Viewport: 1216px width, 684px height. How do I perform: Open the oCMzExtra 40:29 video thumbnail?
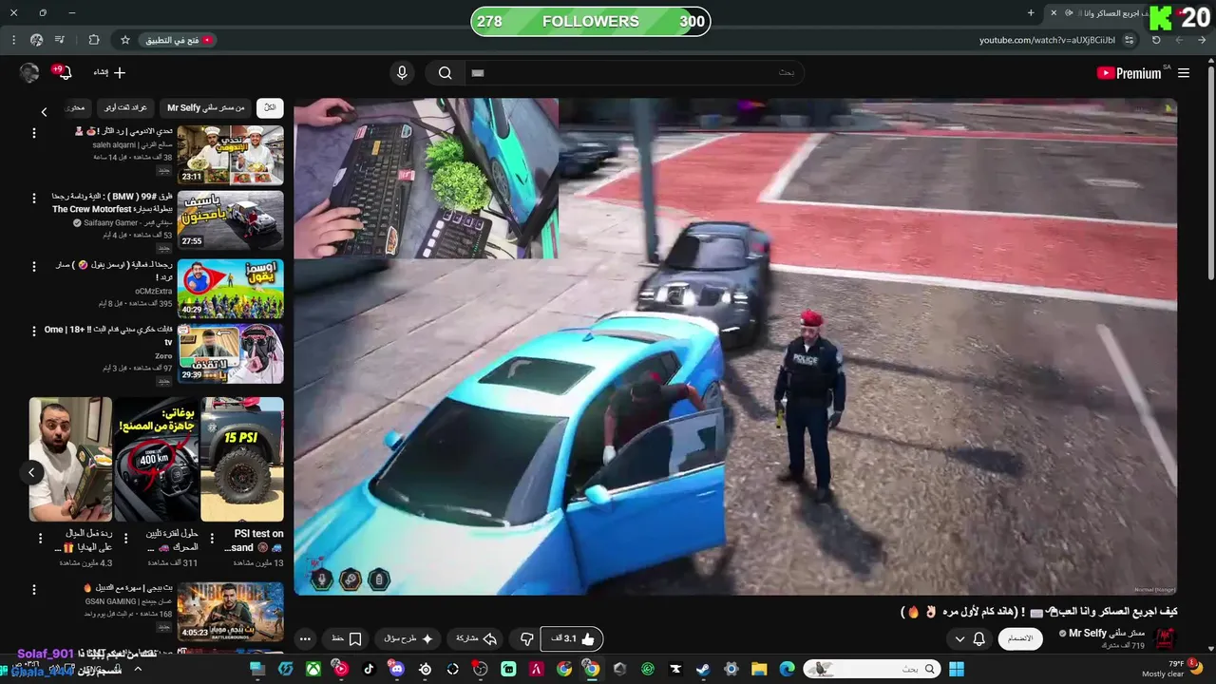pos(230,289)
